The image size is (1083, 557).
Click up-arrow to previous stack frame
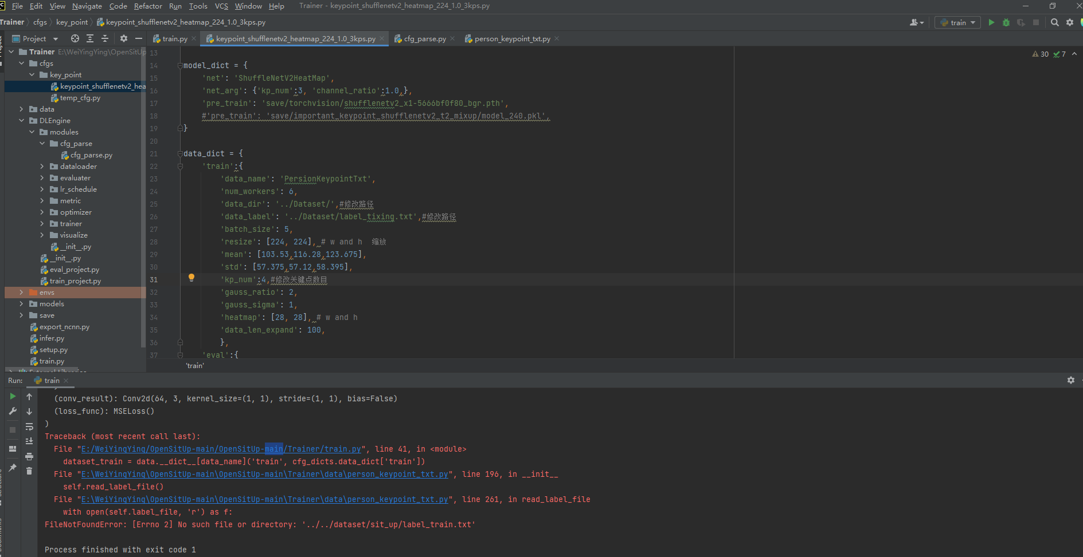coord(29,397)
